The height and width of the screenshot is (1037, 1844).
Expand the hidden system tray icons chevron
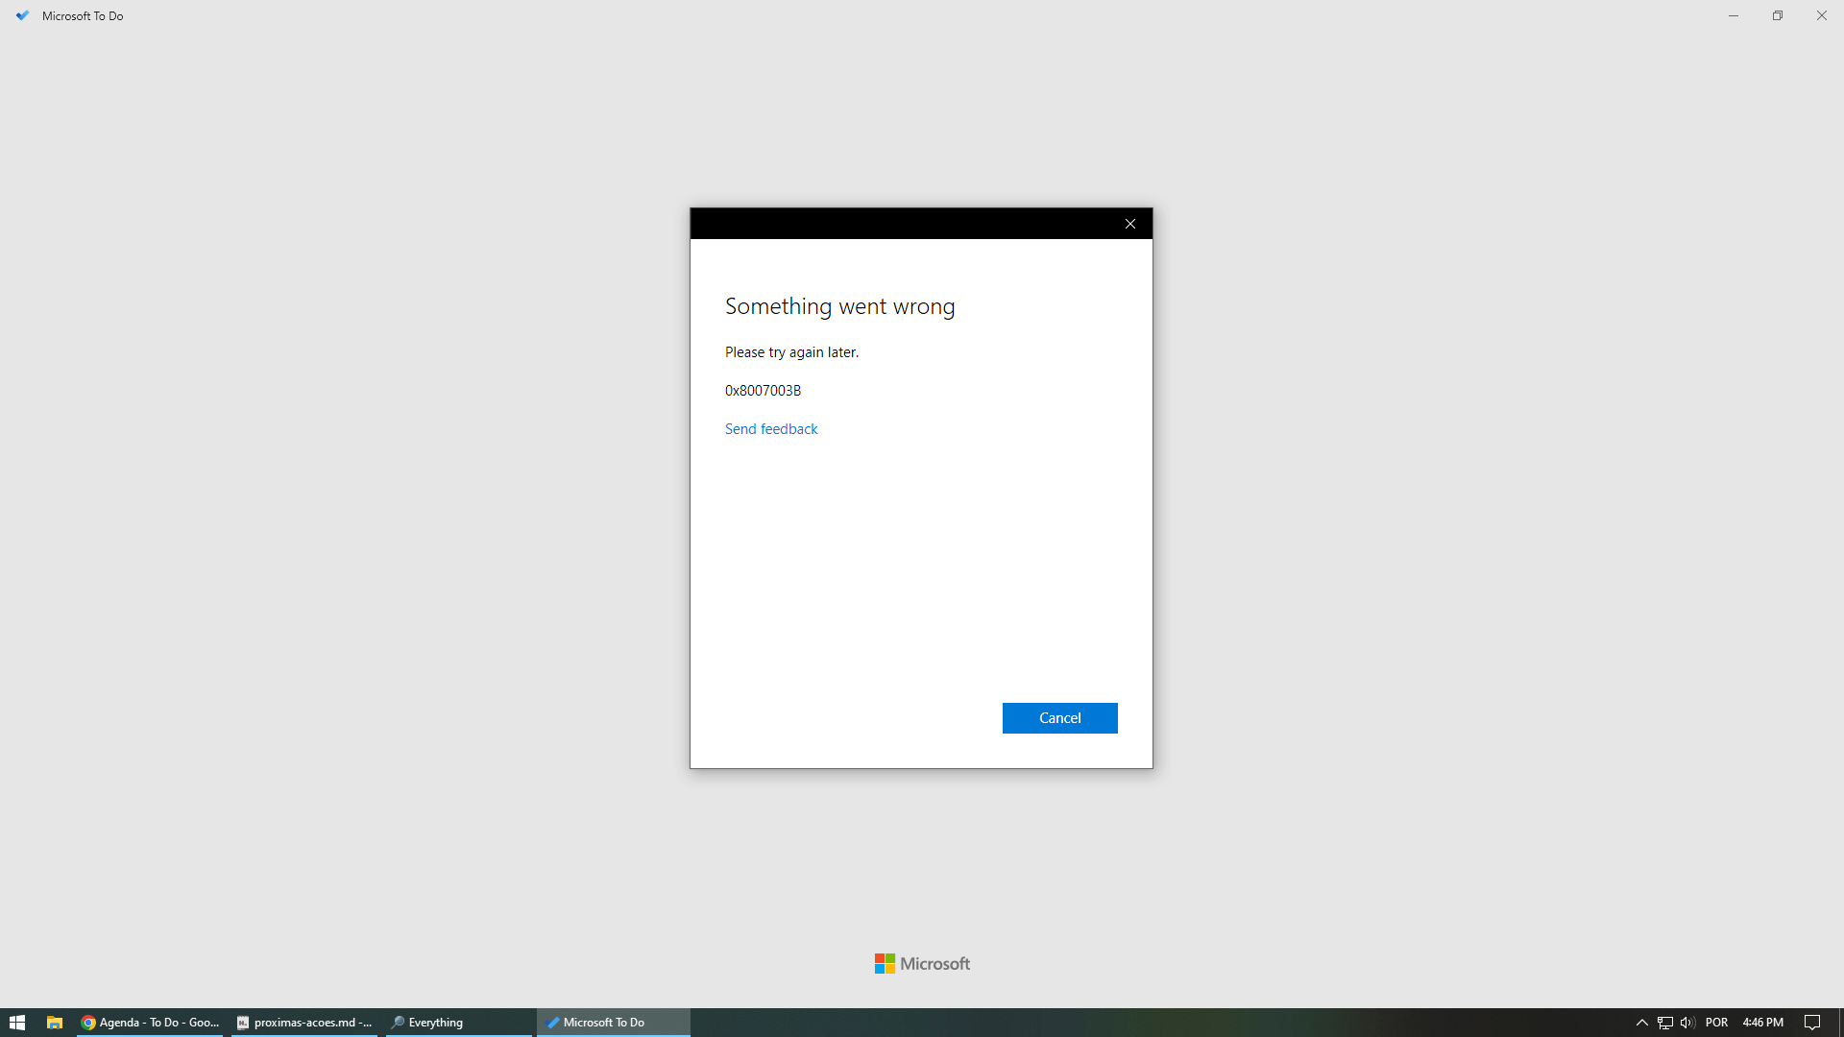pyautogui.click(x=1641, y=1023)
